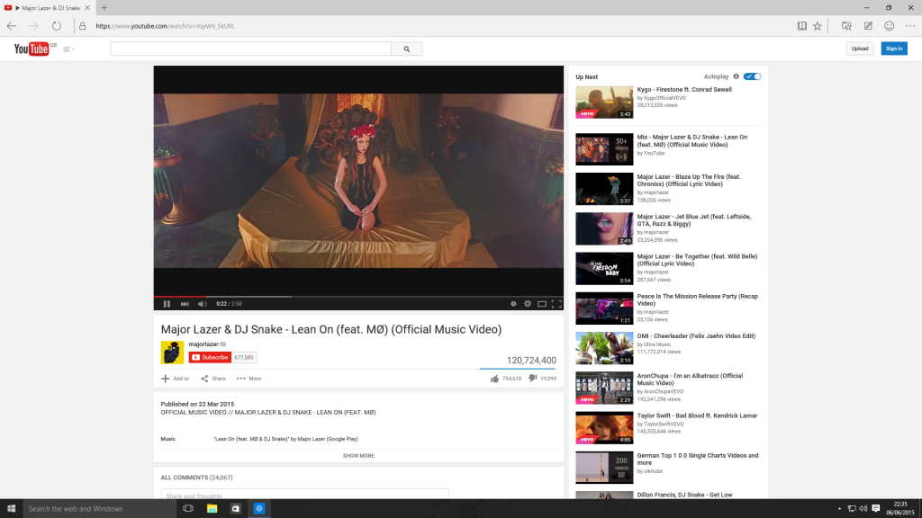Add video to a playlist
Viewport: 922px width, 518px height.
[176, 379]
